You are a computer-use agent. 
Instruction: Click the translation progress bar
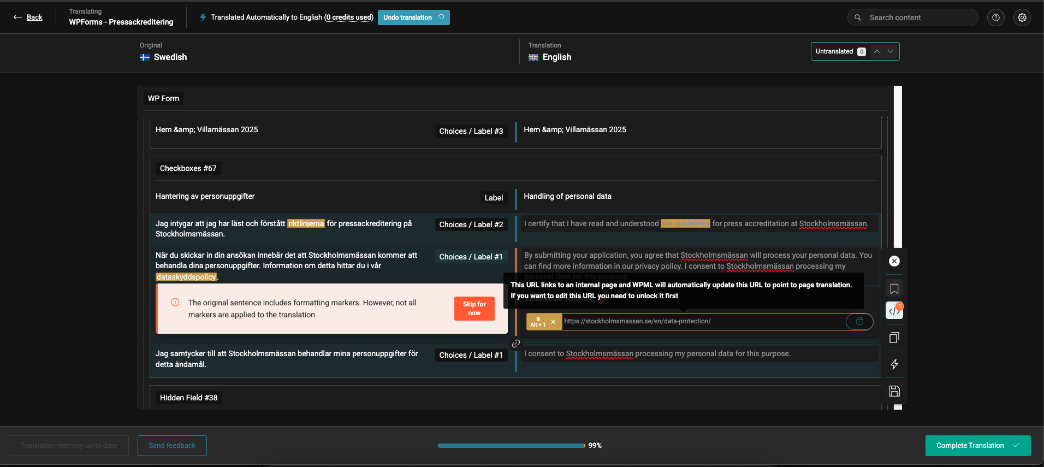pyautogui.click(x=511, y=446)
